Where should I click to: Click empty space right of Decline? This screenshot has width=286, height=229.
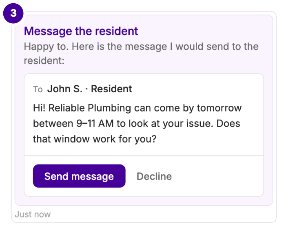217,176
